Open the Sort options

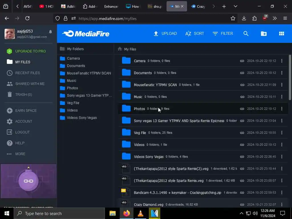(194, 34)
